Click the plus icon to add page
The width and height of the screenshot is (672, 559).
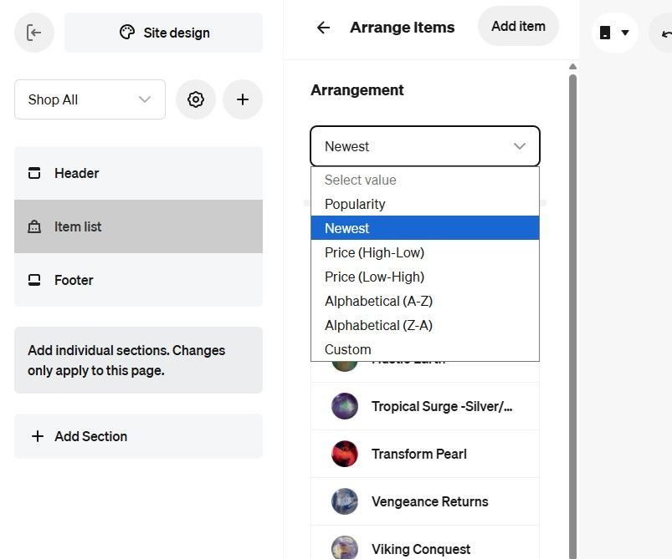pyautogui.click(x=243, y=99)
